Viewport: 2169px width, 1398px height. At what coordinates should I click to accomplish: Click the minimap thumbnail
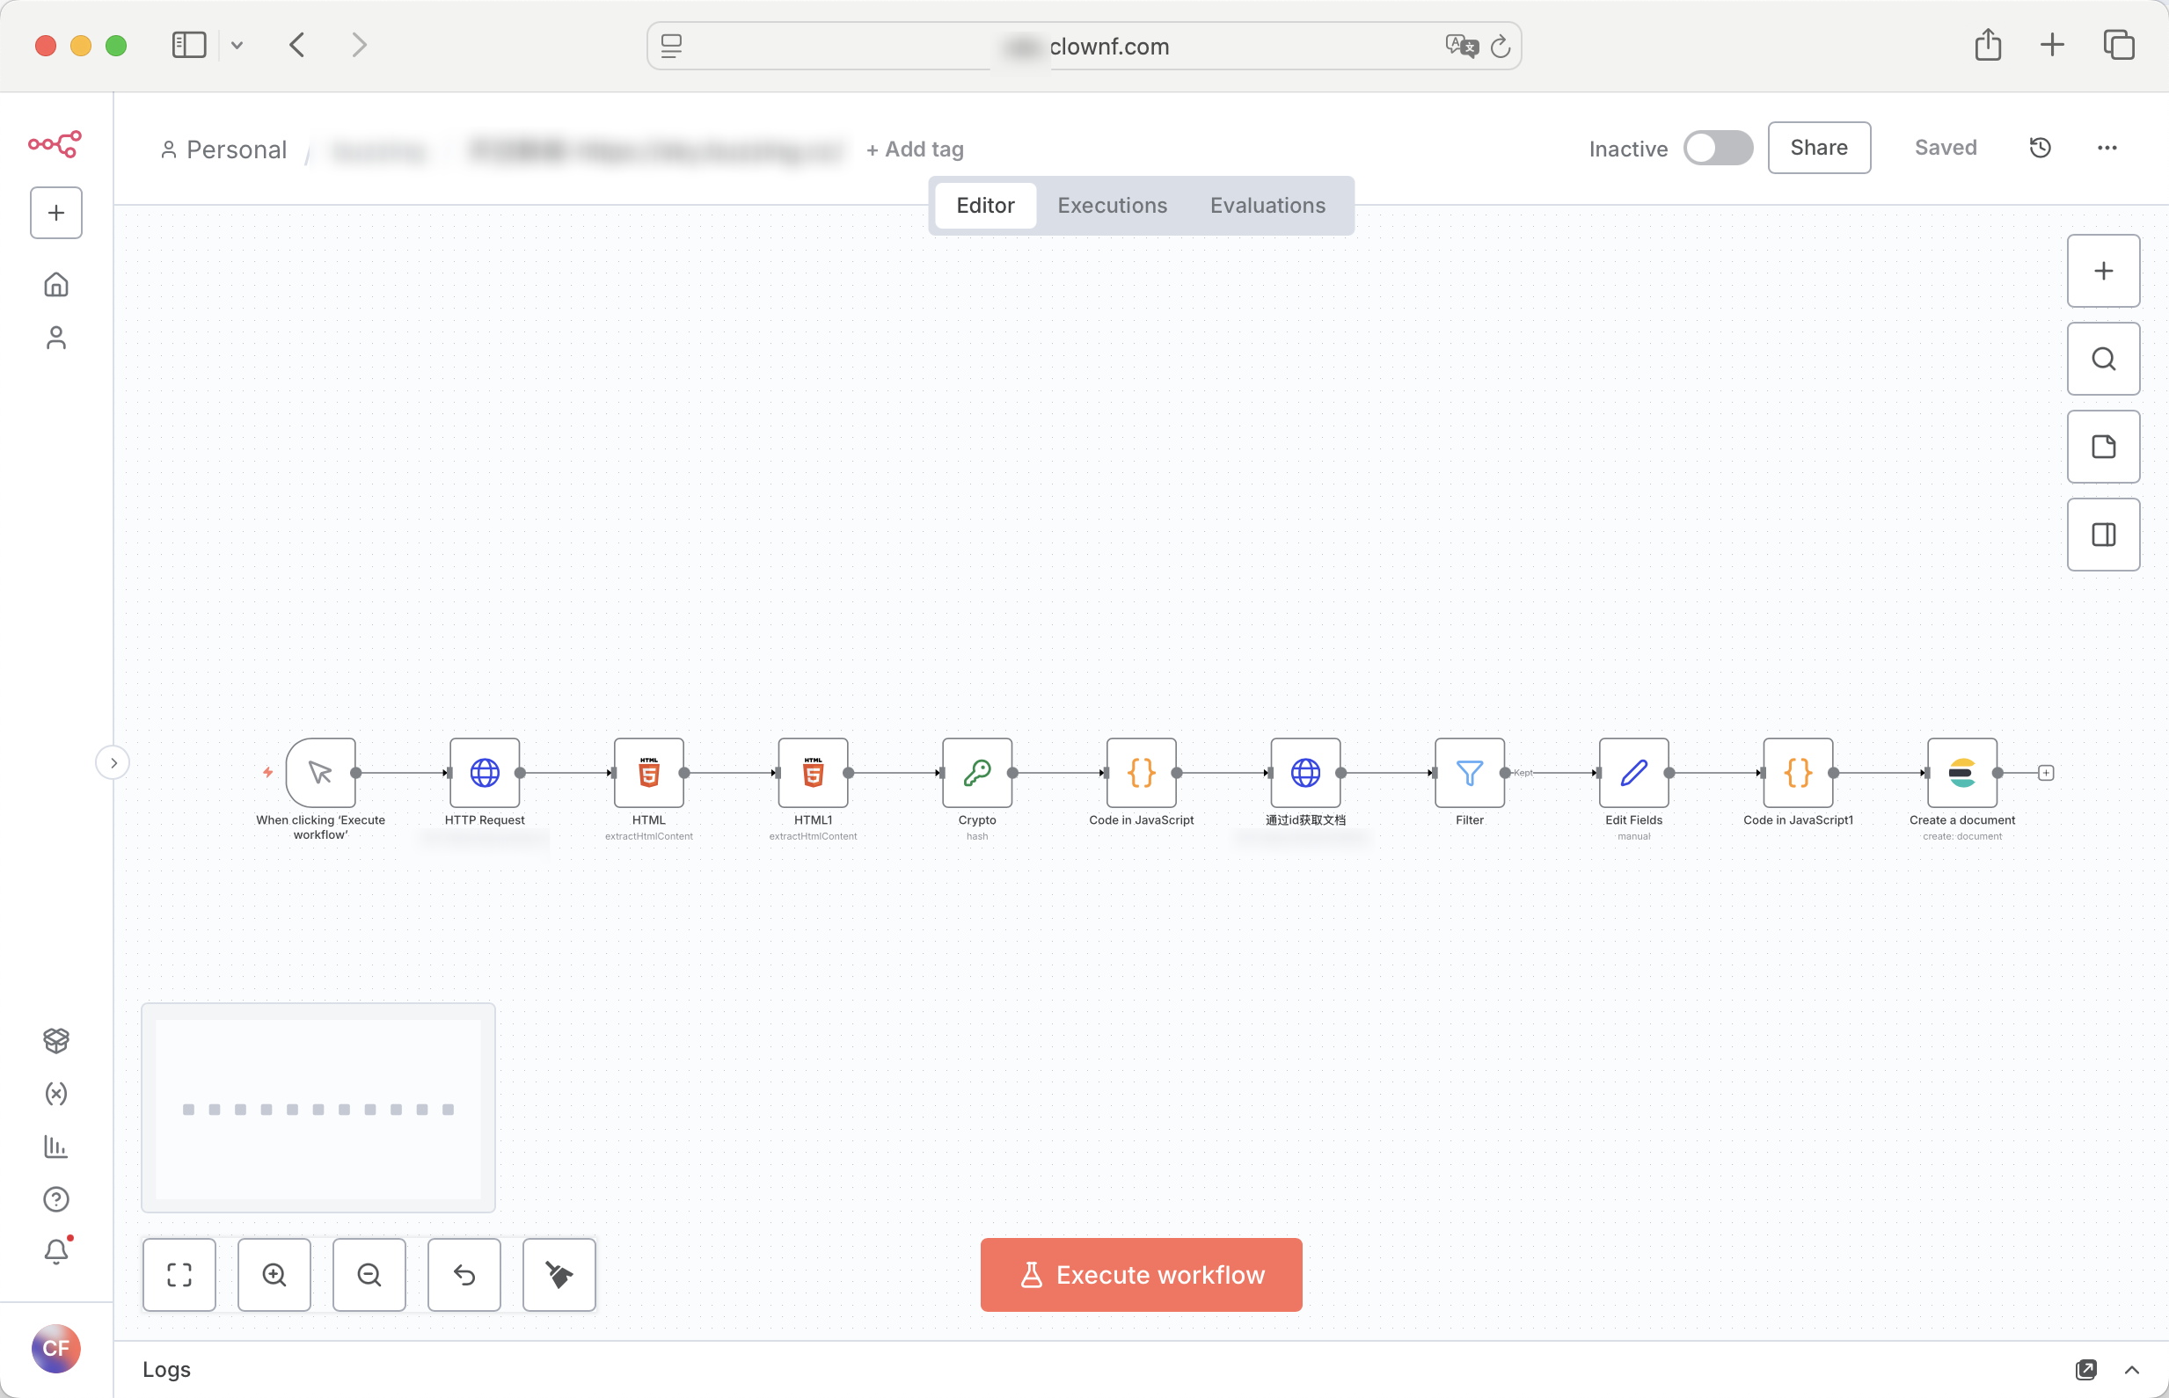tap(318, 1108)
